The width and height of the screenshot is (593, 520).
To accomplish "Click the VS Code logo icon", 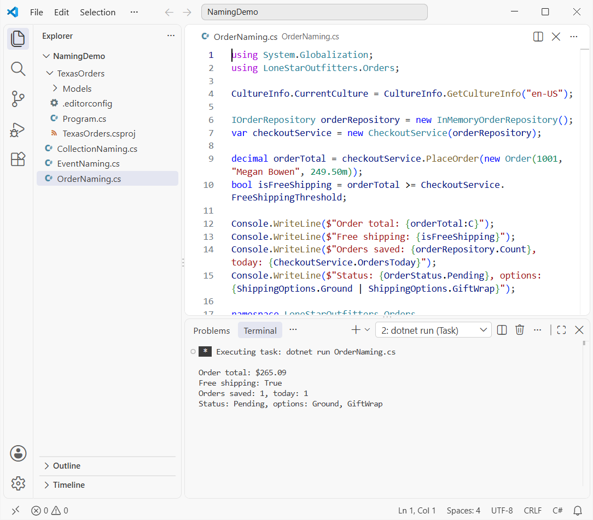I will tap(13, 12).
